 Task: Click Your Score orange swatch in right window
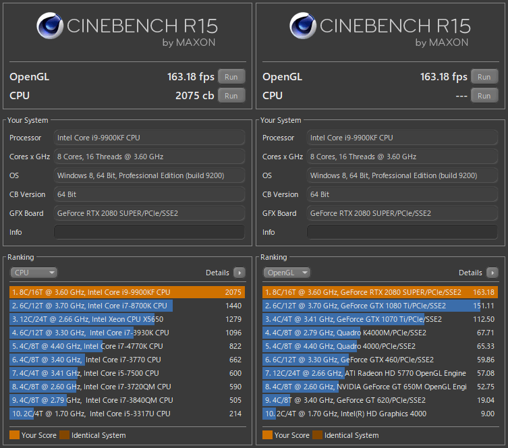[x=268, y=435]
